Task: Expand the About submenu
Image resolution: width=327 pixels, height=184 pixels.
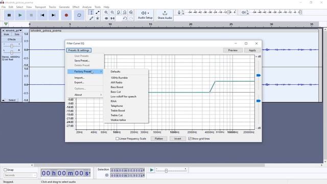Action: point(85,95)
